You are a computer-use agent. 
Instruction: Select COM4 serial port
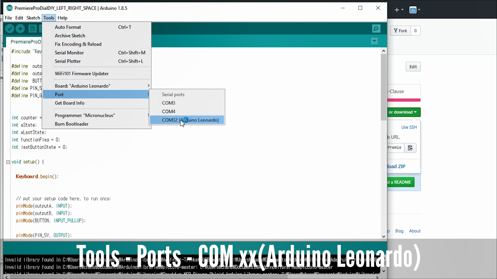[187, 112]
